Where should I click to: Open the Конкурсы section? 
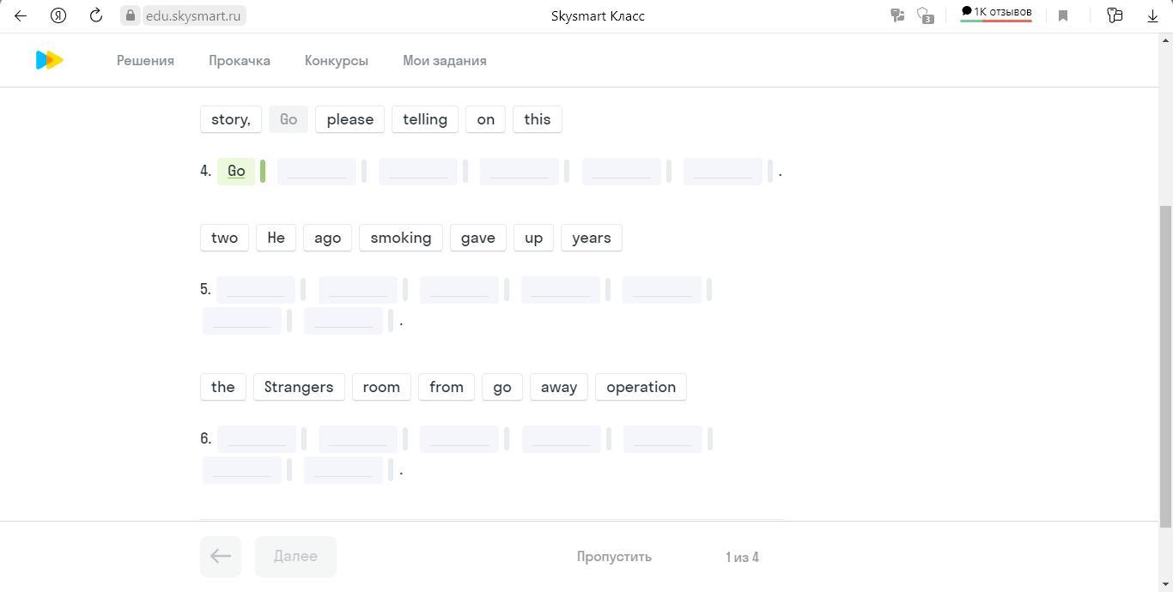click(336, 61)
